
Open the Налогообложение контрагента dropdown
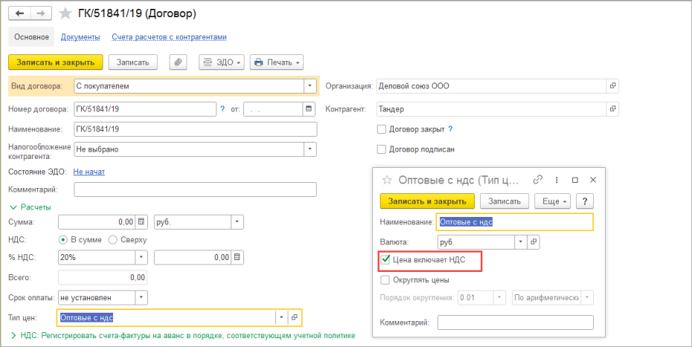point(310,149)
